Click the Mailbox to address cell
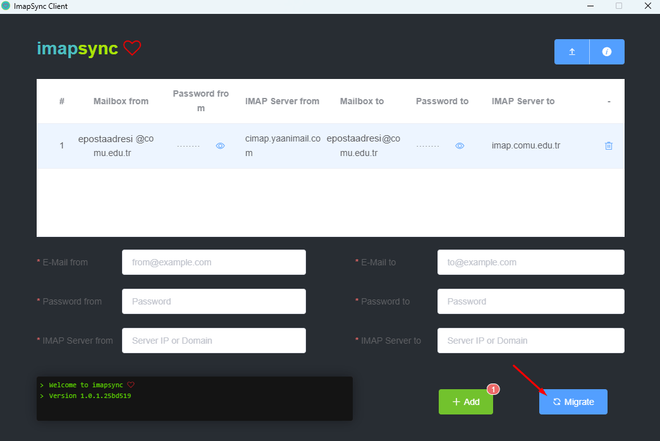The width and height of the screenshot is (660, 441). (x=364, y=145)
